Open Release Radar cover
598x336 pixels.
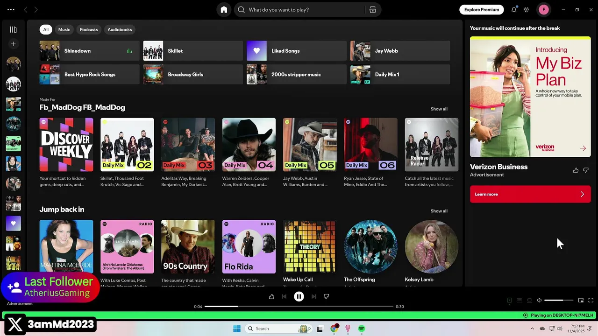click(x=432, y=145)
